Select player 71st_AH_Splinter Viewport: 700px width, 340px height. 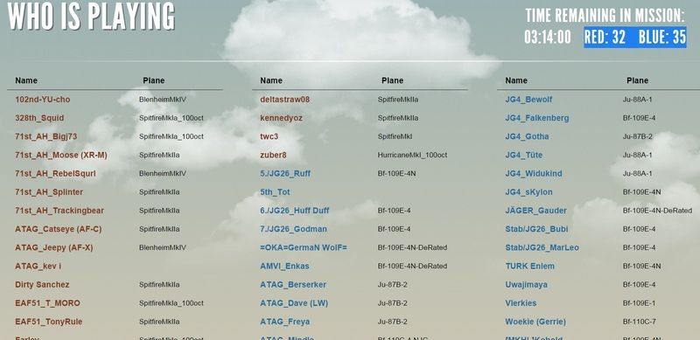click(x=49, y=192)
